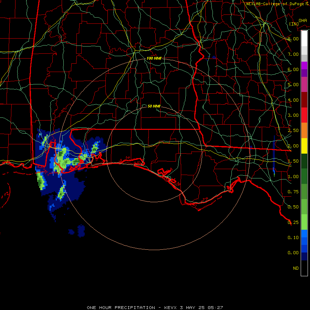Viewport: 310px width, 310px height.
Task: Click the 3.00 legend value
Action: 293,115
